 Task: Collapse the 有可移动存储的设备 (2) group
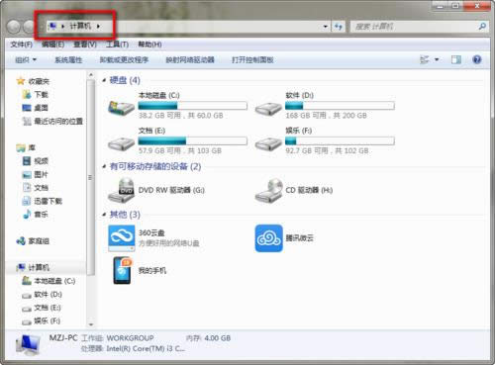point(104,166)
